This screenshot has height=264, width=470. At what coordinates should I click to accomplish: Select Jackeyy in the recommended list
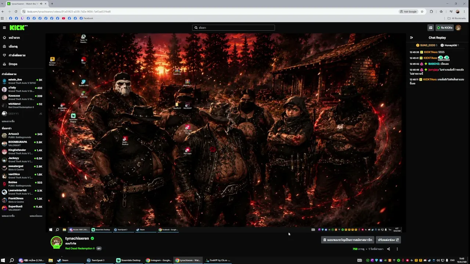tap(22, 159)
